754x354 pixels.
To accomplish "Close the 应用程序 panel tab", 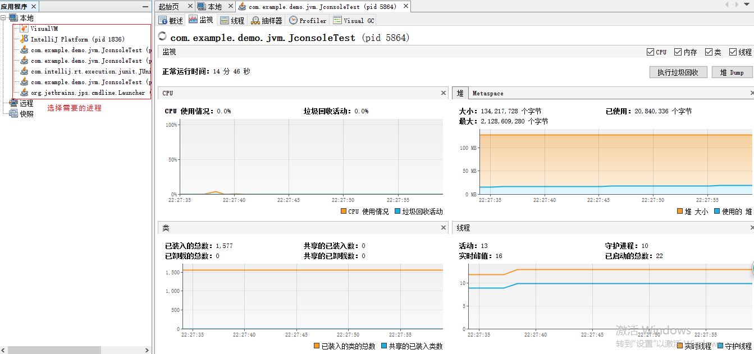I will pyautogui.click(x=33, y=6).
